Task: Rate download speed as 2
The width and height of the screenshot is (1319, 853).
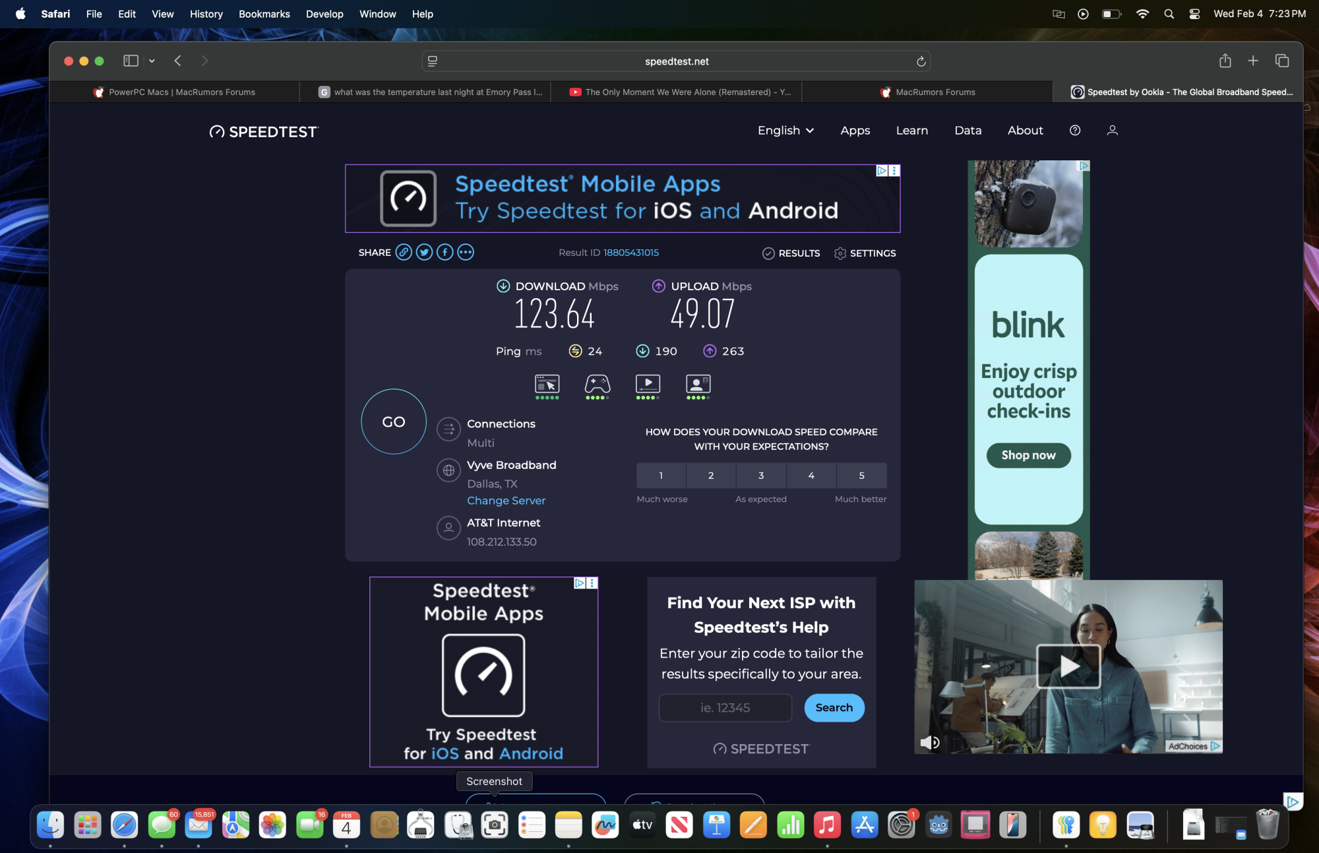Action: click(x=711, y=475)
